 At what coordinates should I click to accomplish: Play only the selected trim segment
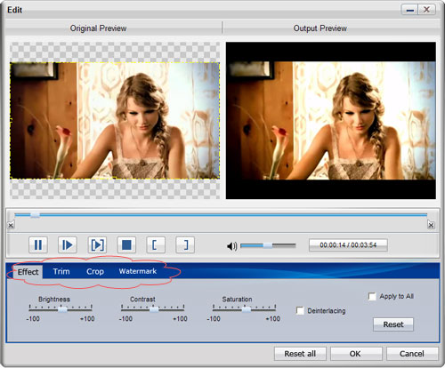tap(97, 245)
